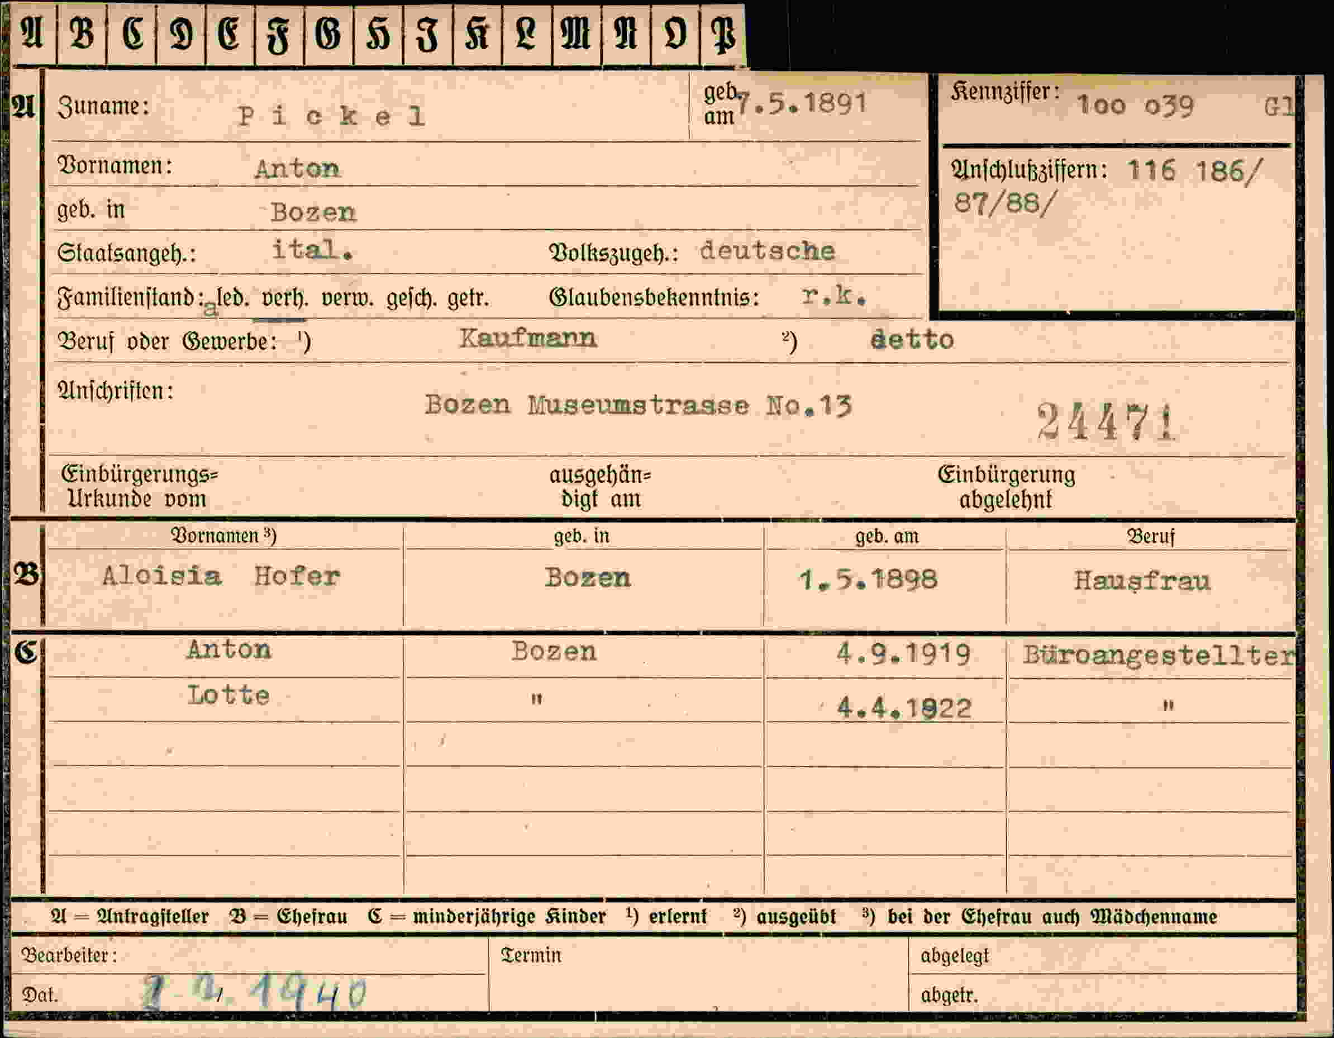This screenshot has width=1334, height=1038.
Task: Click the Vornamen value Anton in section A
Action: 297,168
